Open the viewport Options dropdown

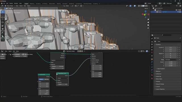(x=147, y=8)
